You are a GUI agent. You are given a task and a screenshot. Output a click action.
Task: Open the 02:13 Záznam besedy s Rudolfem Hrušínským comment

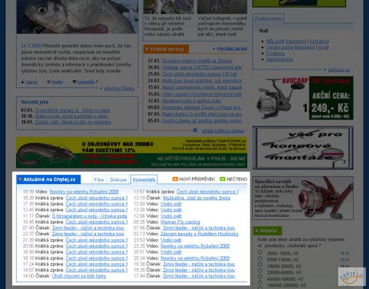(199, 234)
